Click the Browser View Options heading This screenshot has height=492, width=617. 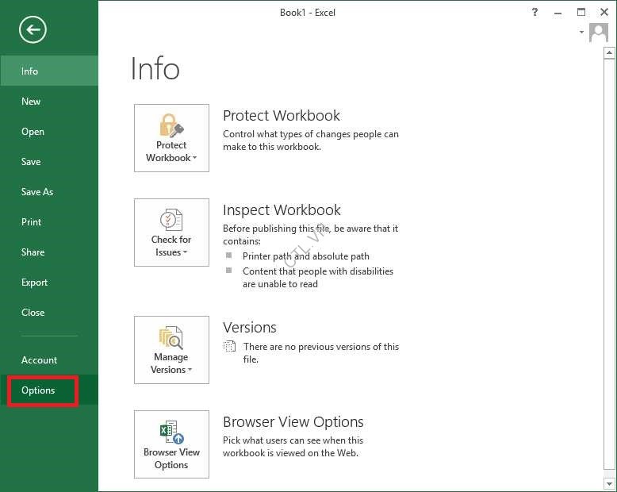(293, 421)
